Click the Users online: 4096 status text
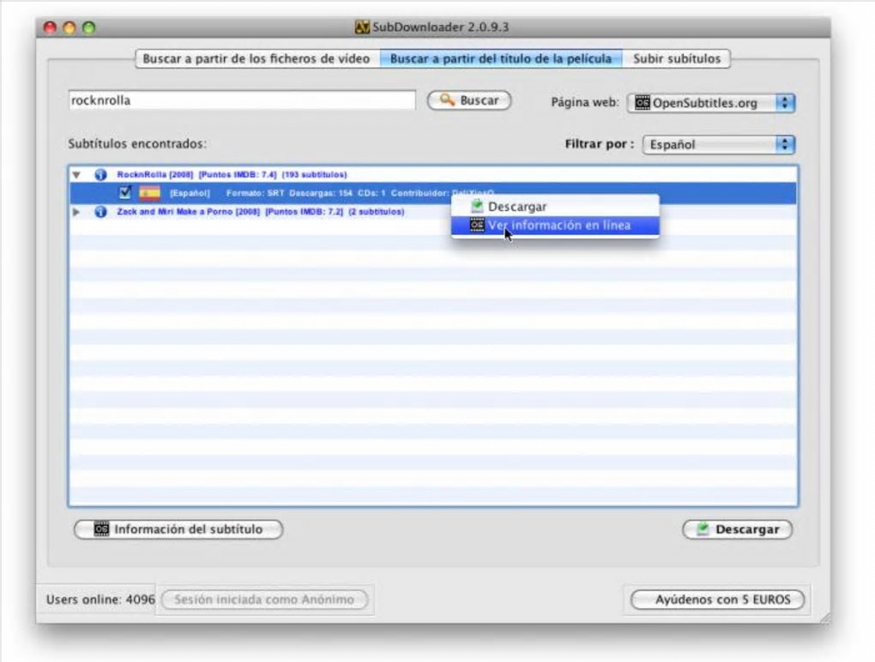Image resolution: width=875 pixels, height=662 pixels. pos(100,599)
